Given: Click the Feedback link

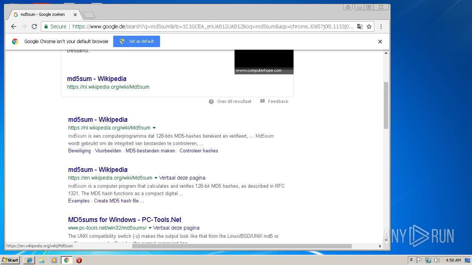Looking at the screenshot, I should click(x=278, y=102).
